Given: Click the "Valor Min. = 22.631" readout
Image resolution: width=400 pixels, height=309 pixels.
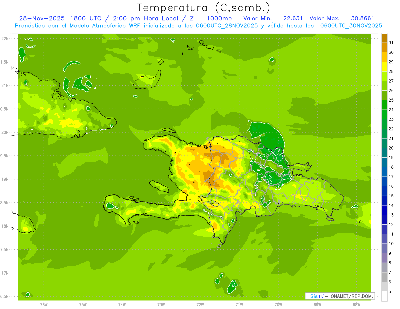Looking at the screenshot, I should point(273,18).
